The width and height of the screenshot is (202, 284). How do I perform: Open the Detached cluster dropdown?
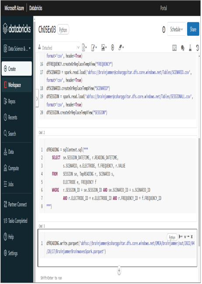click(x=59, y=48)
